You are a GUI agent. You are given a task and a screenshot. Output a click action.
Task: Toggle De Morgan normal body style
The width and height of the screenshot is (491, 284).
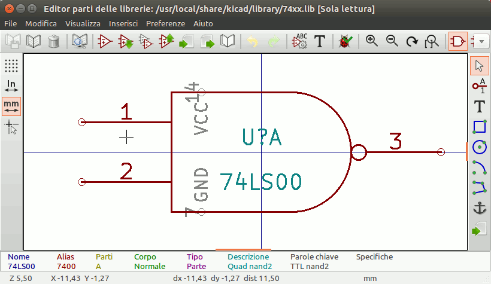[458, 42]
